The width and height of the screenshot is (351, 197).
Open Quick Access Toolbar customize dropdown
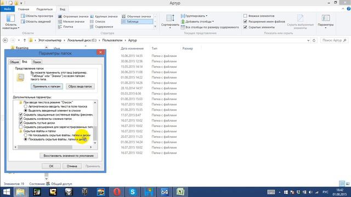click(21, 3)
